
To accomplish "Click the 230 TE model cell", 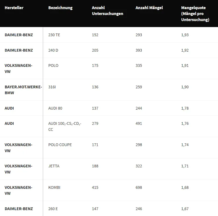I will (54, 35).
